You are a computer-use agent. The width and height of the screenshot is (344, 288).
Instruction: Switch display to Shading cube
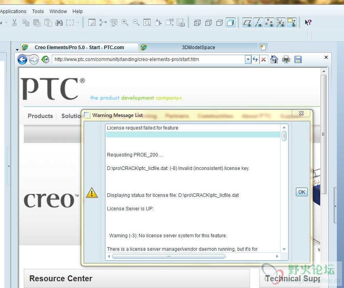tap(231, 23)
